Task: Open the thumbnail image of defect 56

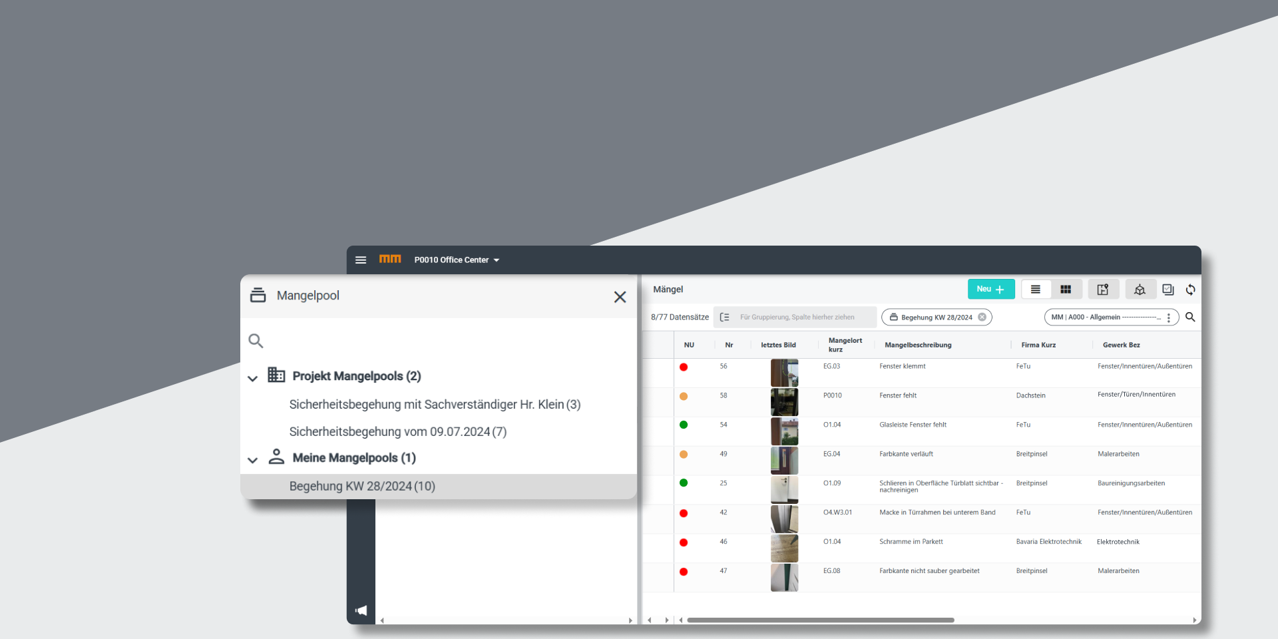Action: coord(784,373)
